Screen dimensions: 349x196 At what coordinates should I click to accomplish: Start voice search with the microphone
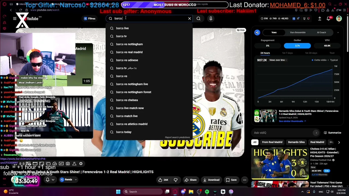pos(211,19)
